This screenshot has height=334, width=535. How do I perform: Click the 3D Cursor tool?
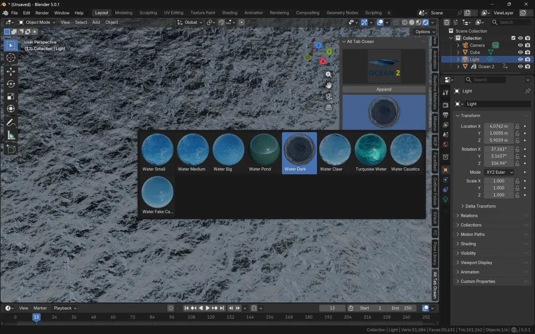(x=10, y=58)
